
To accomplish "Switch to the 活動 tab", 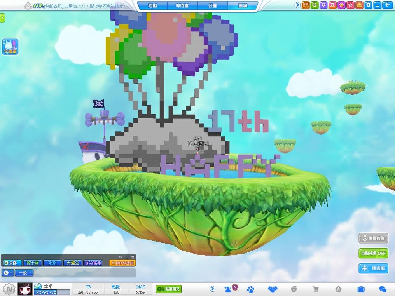I will 152,6.
